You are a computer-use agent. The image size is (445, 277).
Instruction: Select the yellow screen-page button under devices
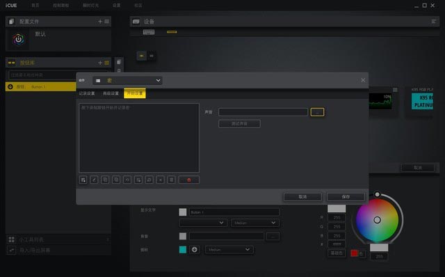(142, 56)
